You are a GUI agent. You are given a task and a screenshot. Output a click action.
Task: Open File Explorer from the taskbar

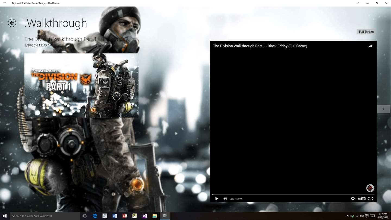(154, 216)
